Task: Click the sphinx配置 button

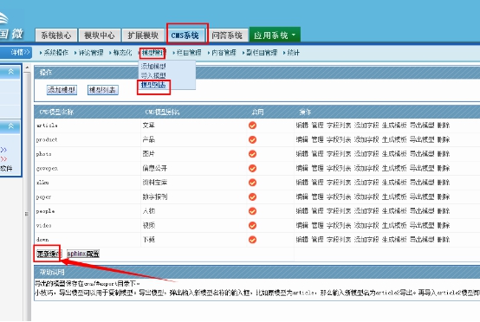Action: pos(83,254)
